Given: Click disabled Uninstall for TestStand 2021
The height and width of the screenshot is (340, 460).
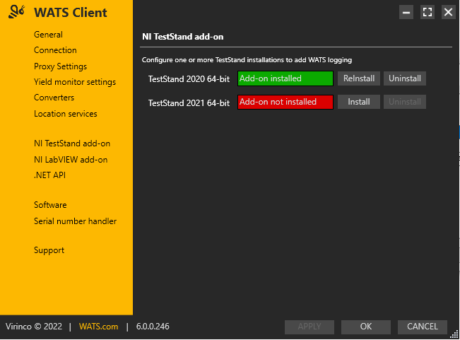Looking at the screenshot, I should pyautogui.click(x=405, y=102).
